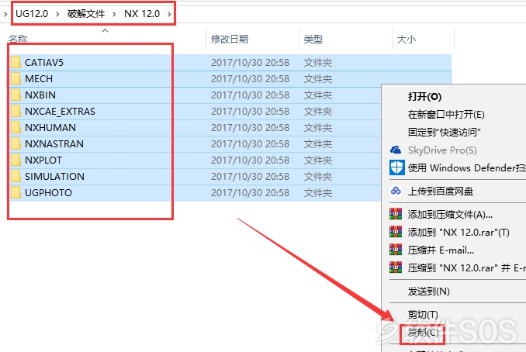Choose 压缩到 "NX 12.0.rar" 并 E-mail entry

click(x=466, y=267)
